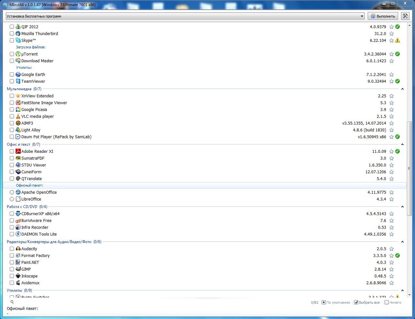
Task: Select the LibreOffice radio button
Action: [x=12, y=199]
